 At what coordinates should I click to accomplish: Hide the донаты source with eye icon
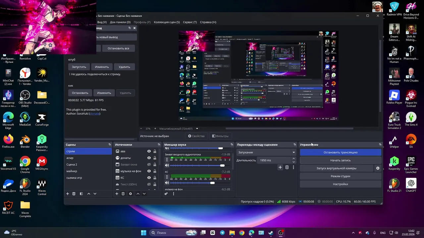click(149, 158)
